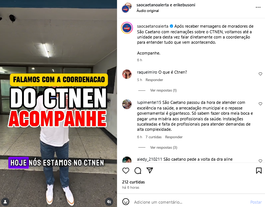Expand Ver respostas (3) replies
This screenshot has height=207, width=265.
pos(164,148)
